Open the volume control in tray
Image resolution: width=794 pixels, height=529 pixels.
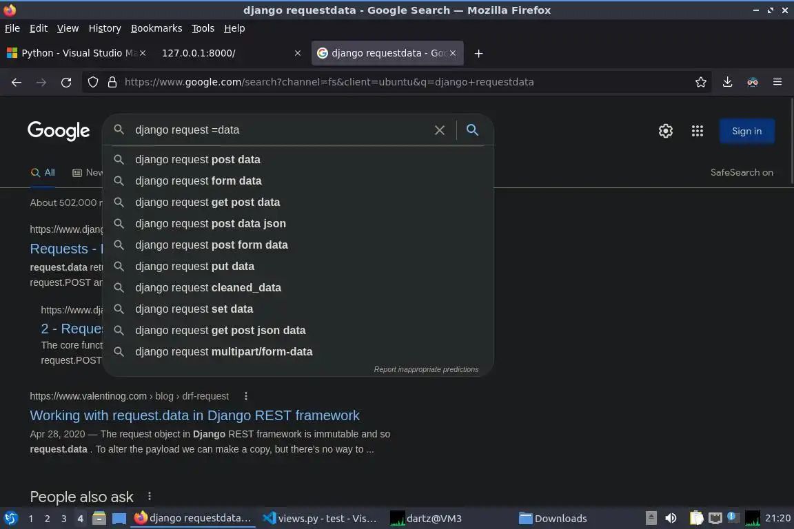click(x=671, y=519)
